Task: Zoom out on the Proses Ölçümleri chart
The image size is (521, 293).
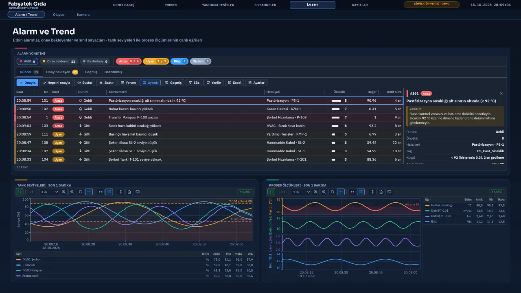Action: (324, 192)
